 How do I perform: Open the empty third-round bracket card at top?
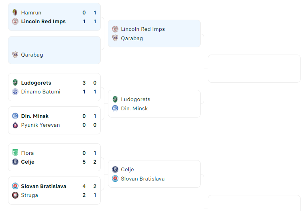tap(254, 69)
